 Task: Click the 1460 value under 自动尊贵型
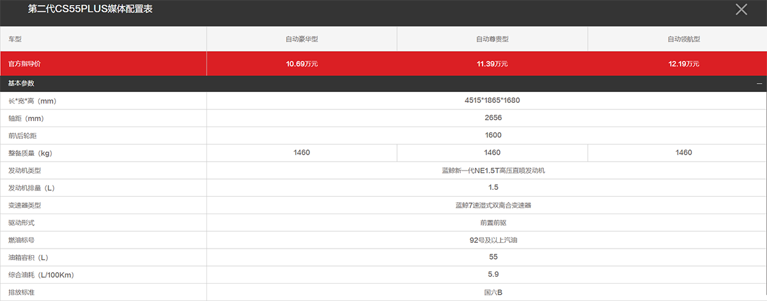coord(492,153)
